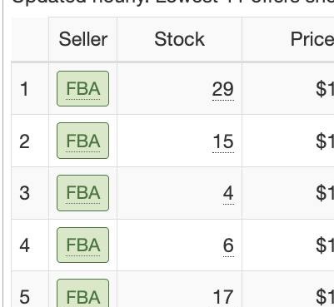Click stock value 17 in row 5
Image resolution: width=334 pixels, height=307 pixels.
pyautogui.click(x=223, y=297)
